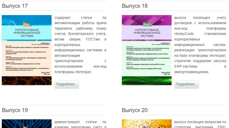
Task: Click the Выпуск 17 description about автоматизации работы врача
Action: click(x=80, y=45)
